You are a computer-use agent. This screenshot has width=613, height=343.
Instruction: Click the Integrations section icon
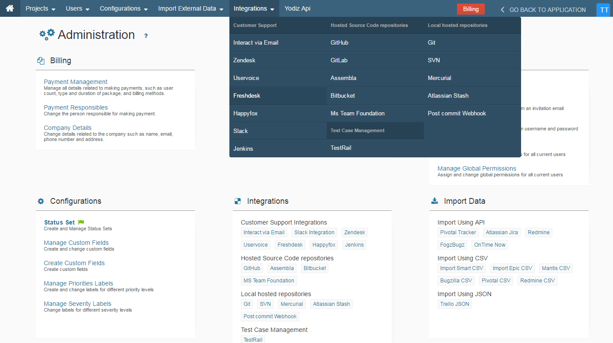[238, 200]
